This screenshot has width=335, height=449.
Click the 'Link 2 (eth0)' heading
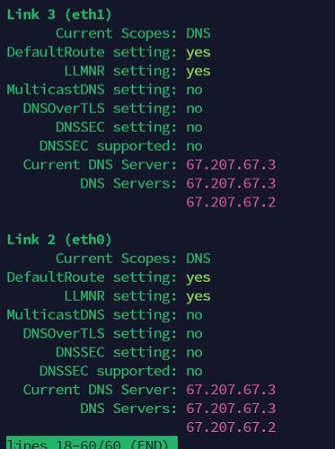click(x=59, y=240)
